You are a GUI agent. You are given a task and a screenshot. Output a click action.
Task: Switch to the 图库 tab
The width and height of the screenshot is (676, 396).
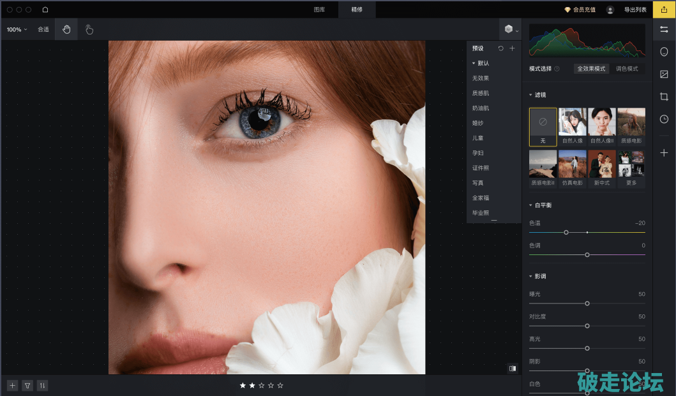coord(319,10)
